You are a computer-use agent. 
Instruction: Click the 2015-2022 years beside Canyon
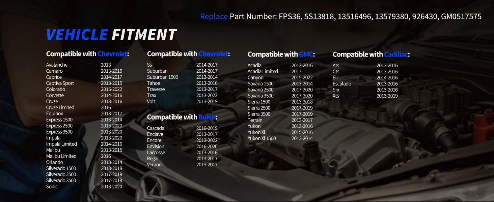click(x=302, y=77)
